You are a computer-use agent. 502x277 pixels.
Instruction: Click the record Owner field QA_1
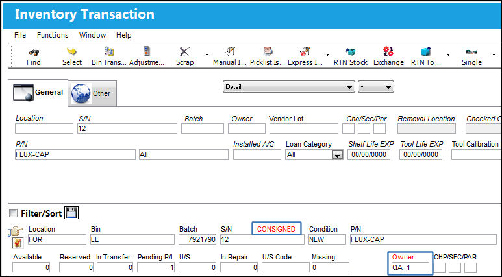click(x=410, y=267)
